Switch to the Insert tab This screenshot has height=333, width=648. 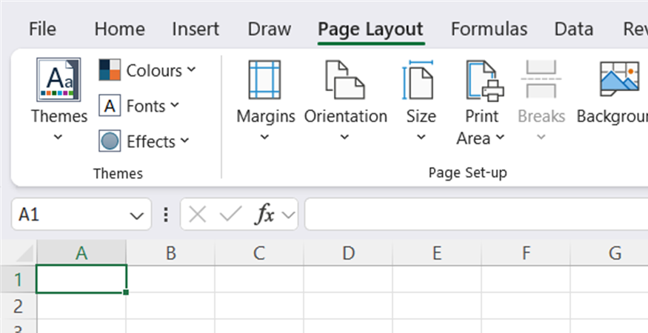coord(196,30)
